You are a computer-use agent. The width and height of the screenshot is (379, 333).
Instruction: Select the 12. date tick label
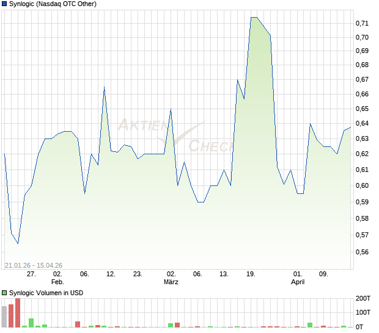(x=111, y=274)
